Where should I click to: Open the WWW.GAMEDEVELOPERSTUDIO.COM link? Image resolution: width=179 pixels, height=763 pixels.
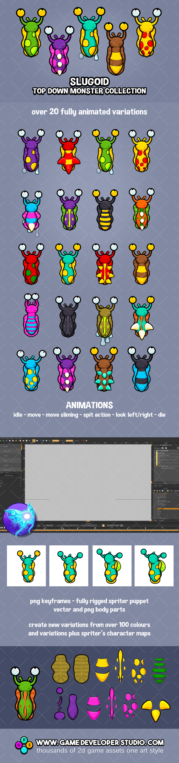click(x=100, y=742)
